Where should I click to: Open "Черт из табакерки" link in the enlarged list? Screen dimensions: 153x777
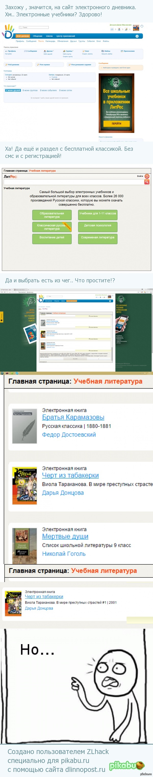70,475
